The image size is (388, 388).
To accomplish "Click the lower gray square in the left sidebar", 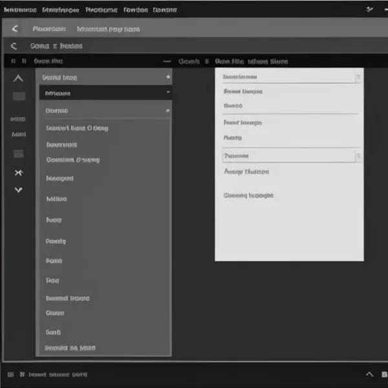I will click(x=19, y=153).
